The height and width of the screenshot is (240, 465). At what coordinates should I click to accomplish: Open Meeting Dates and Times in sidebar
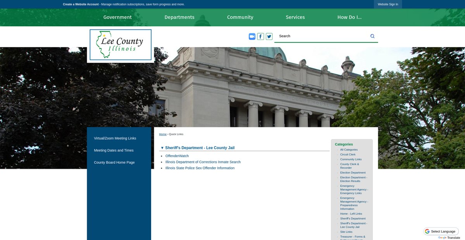click(x=114, y=150)
